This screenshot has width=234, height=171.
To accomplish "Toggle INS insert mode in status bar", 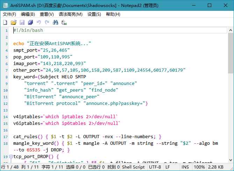I will click(184, 168).
